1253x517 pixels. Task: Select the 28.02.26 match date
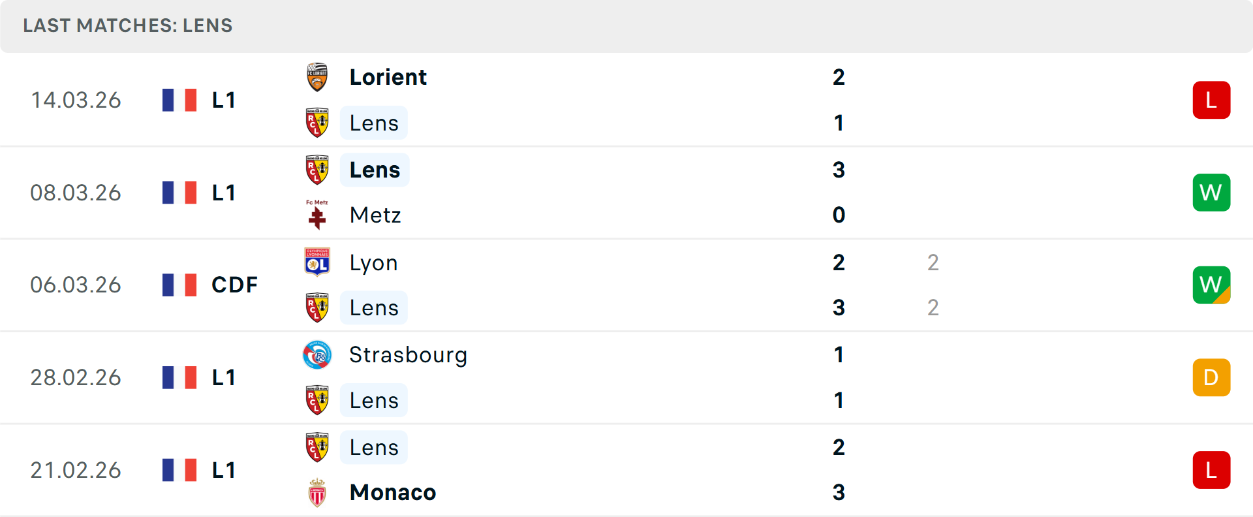pyautogui.click(x=76, y=377)
